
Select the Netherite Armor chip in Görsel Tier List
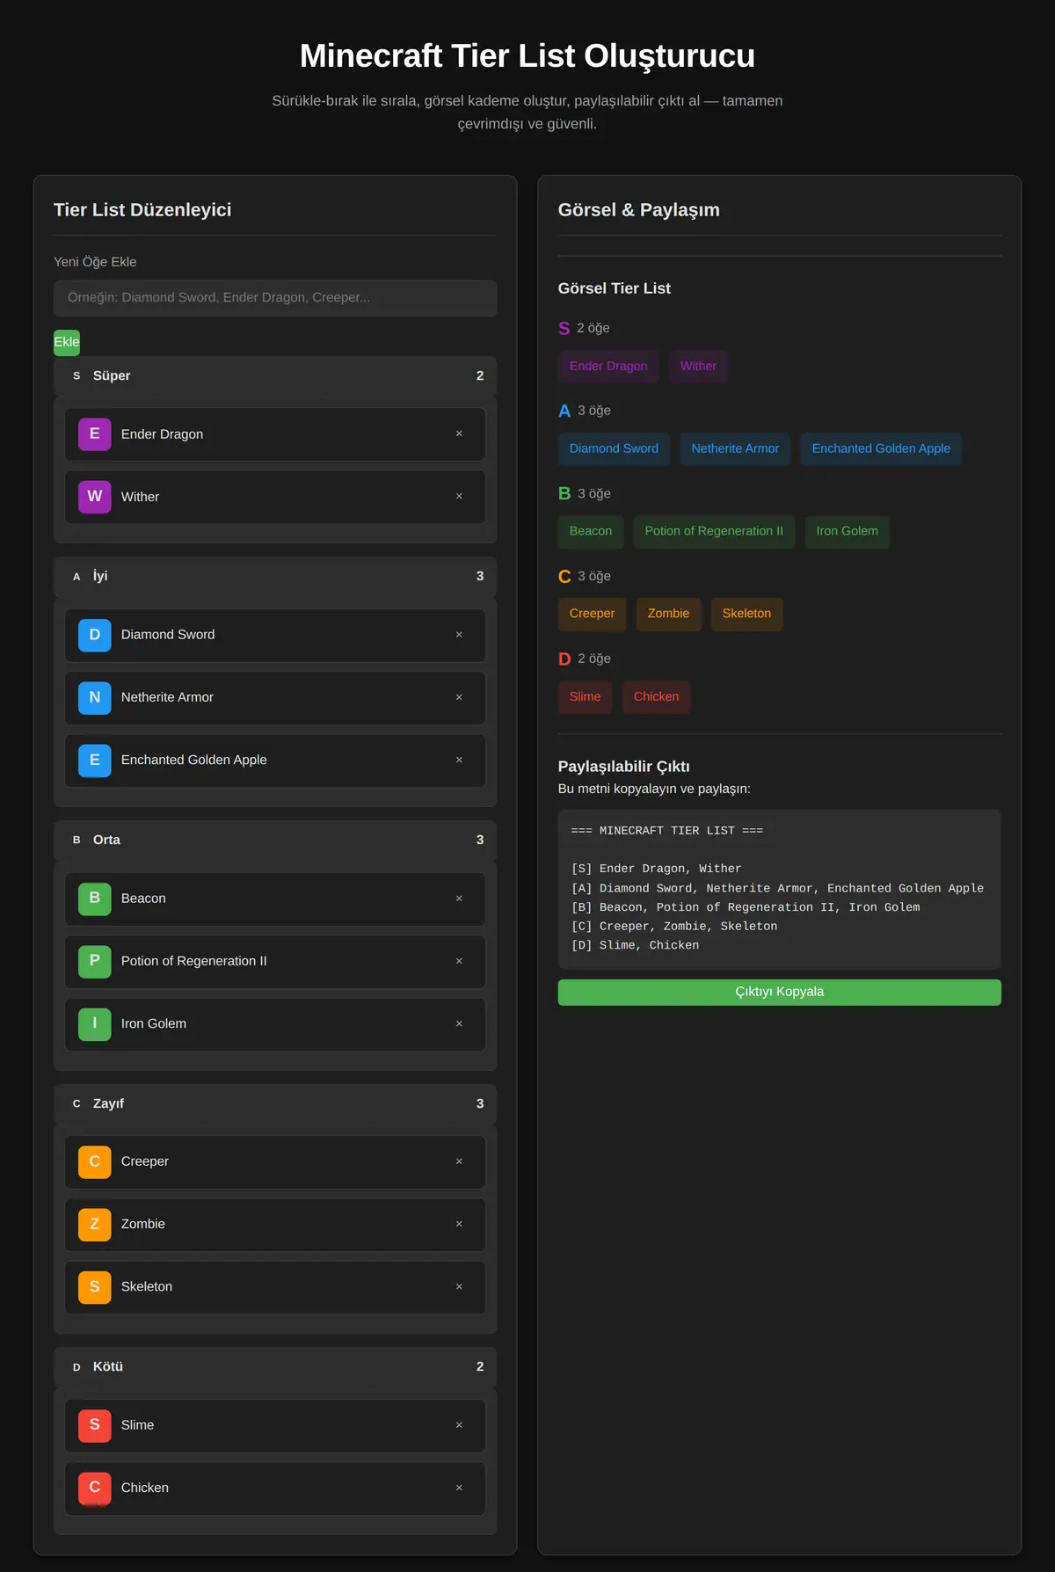(735, 448)
